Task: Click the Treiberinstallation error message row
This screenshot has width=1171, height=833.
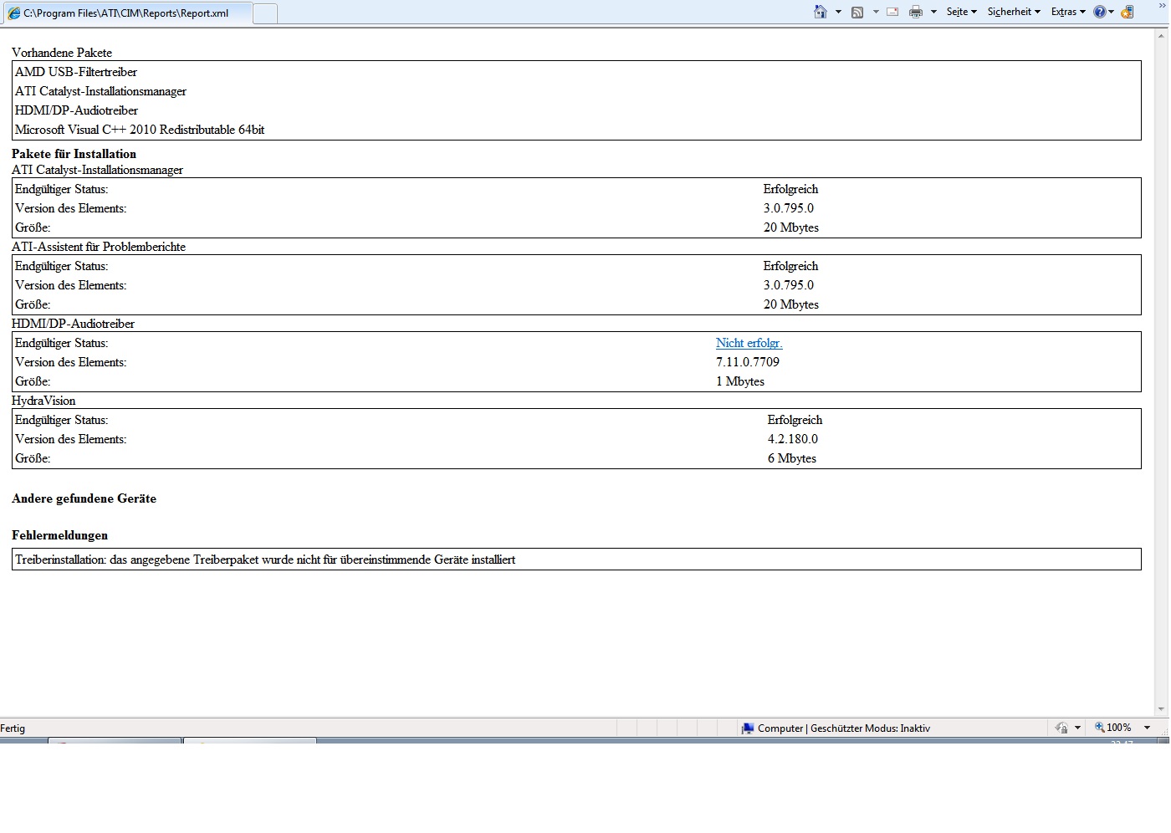Action: pos(576,560)
